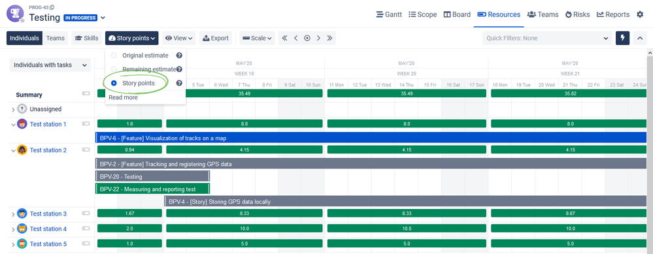653x254 pixels.
Task: Open the Scope tab
Action: 423,14
